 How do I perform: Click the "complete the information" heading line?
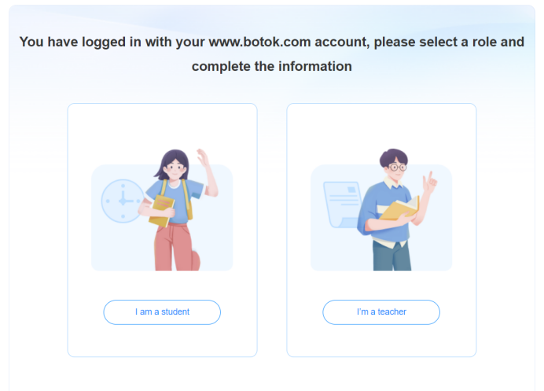271,67
